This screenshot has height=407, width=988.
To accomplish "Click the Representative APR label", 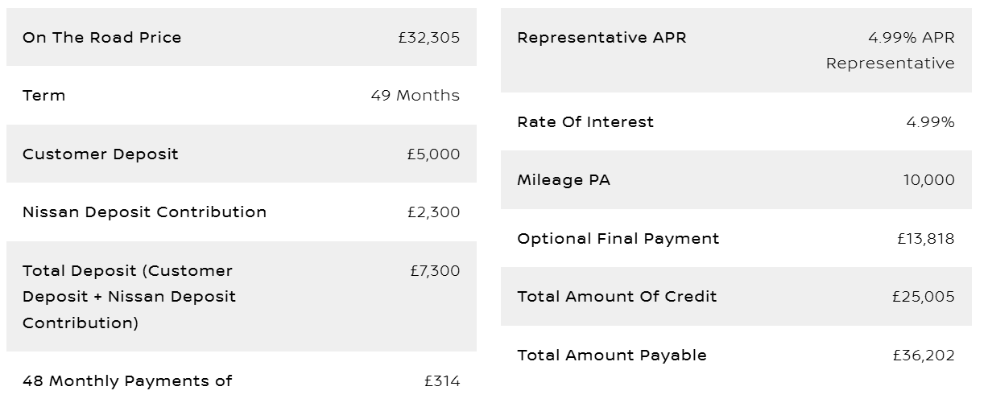I will pyautogui.click(x=602, y=37).
